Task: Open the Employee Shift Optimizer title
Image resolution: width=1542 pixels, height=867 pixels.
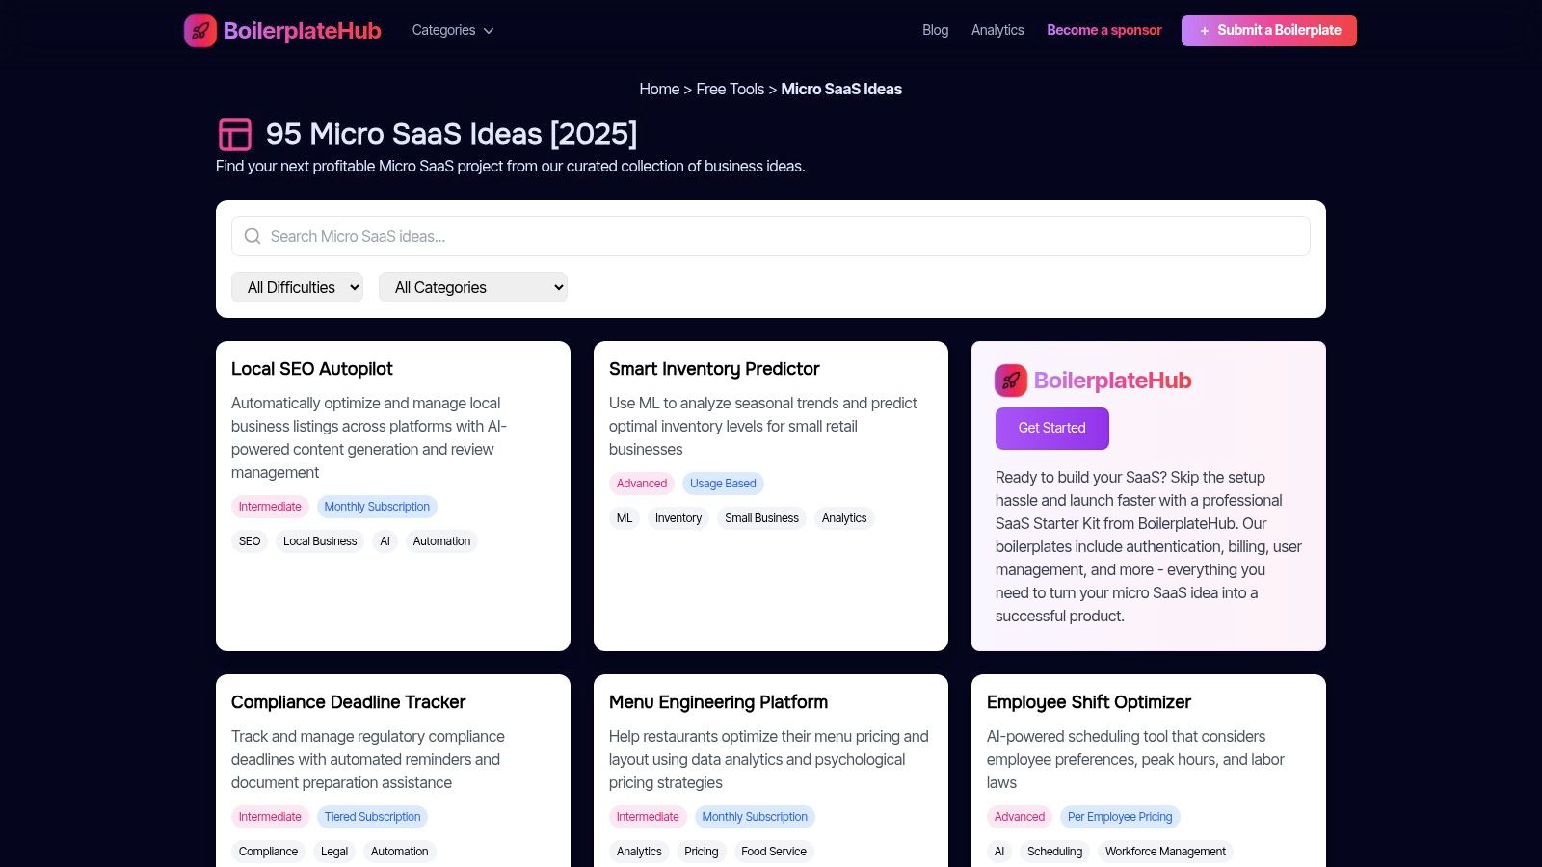Action: pyautogui.click(x=1089, y=702)
